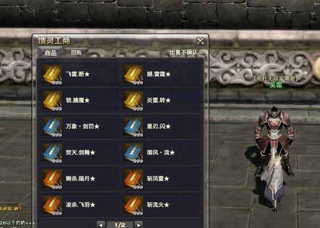Enable the 出售不确认 checkbox
The height and width of the screenshot is (228, 320).
pos(163,52)
